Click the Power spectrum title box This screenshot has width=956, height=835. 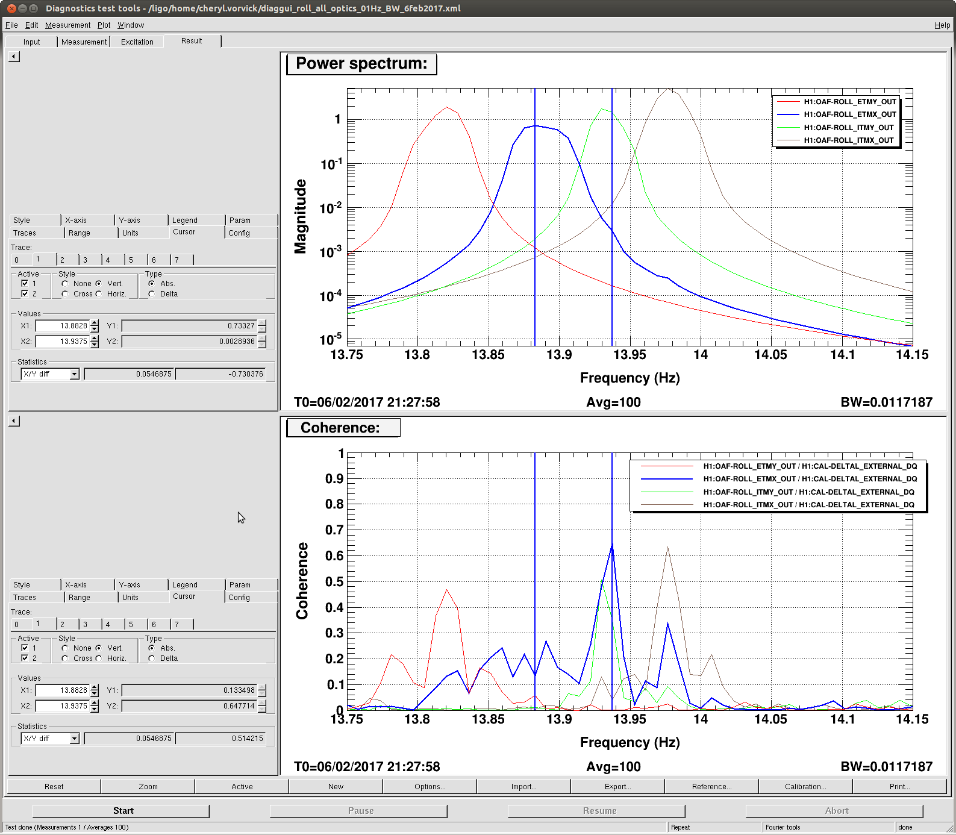click(x=361, y=64)
